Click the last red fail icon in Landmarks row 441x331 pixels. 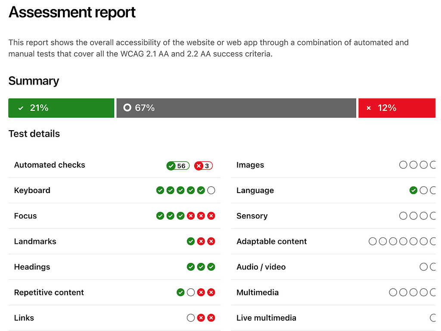click(211, 241)
